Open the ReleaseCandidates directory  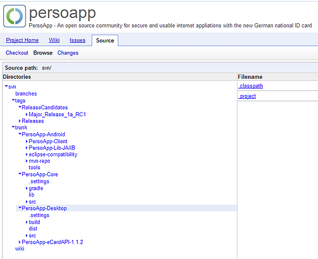pos(45,107)
